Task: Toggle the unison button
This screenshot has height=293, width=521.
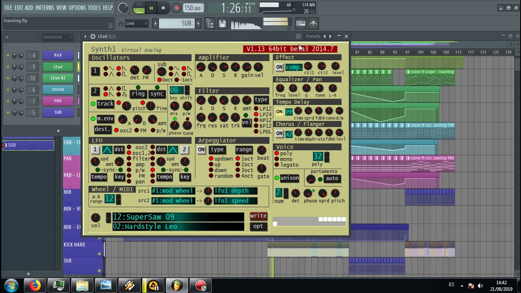Action: tap(289, 178)
